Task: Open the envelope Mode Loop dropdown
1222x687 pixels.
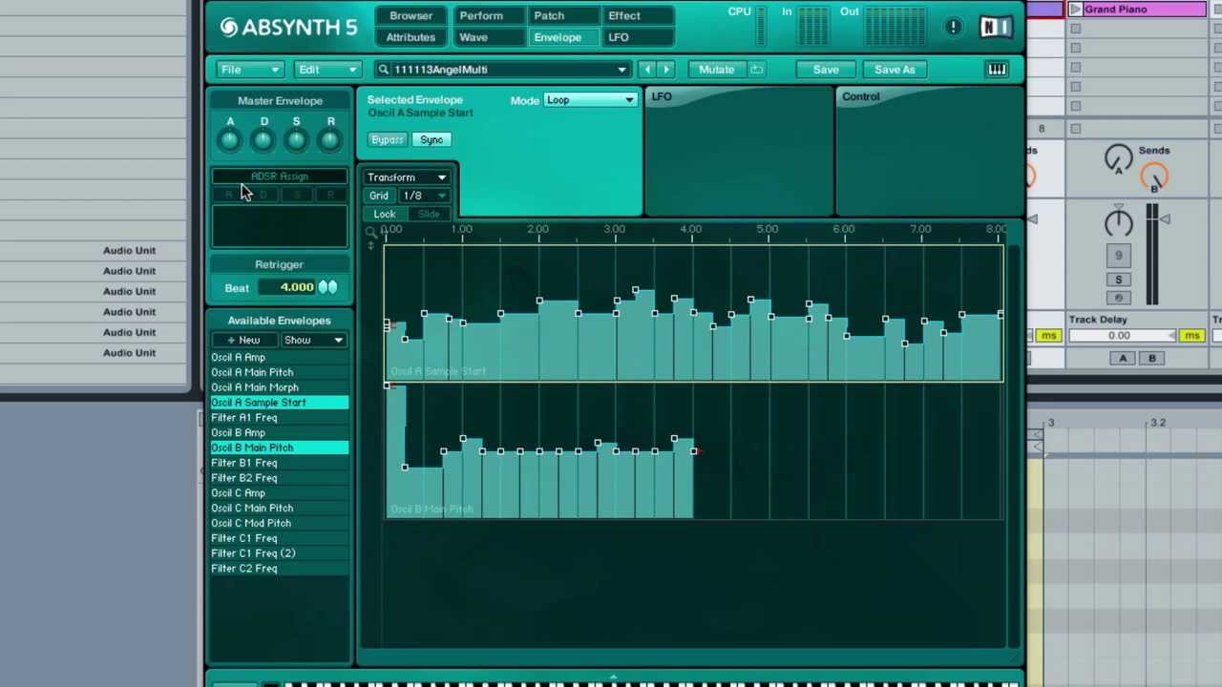Action: click(590, 100)
